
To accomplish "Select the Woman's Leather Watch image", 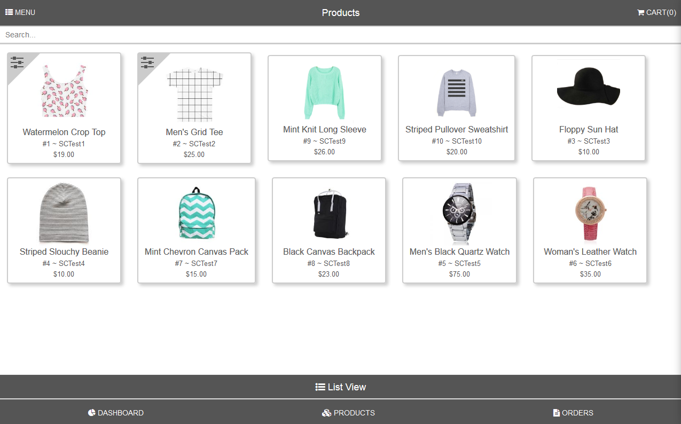I will 590,214.
